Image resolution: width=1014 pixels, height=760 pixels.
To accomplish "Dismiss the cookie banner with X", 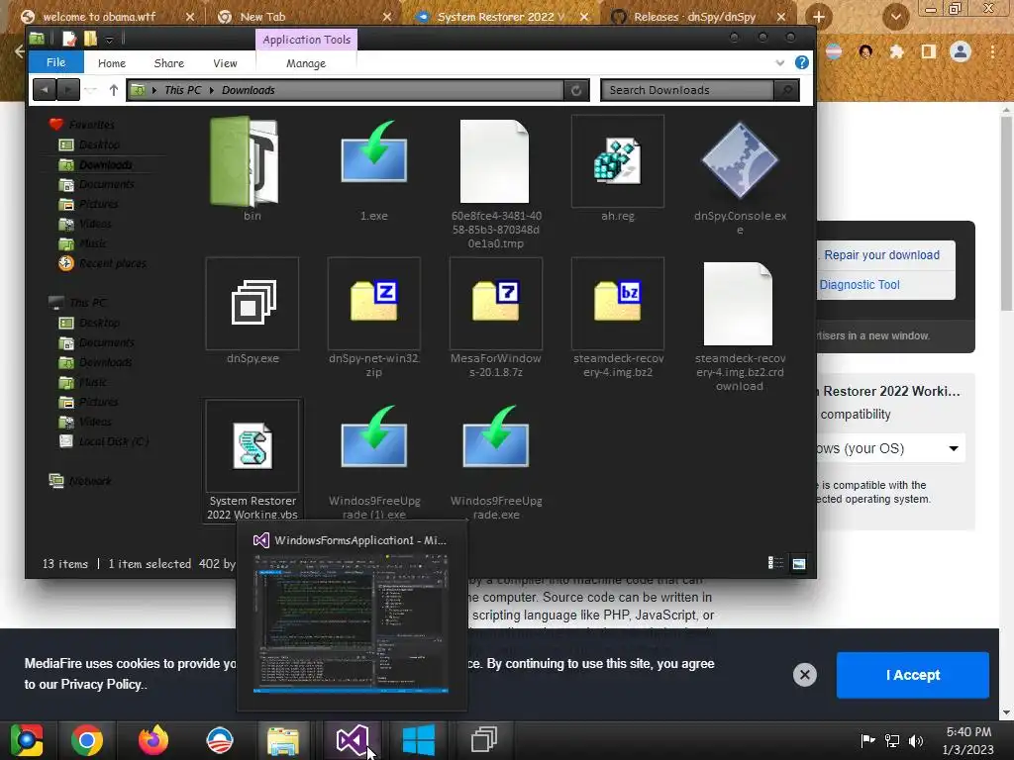I will [x=804, y=675].
